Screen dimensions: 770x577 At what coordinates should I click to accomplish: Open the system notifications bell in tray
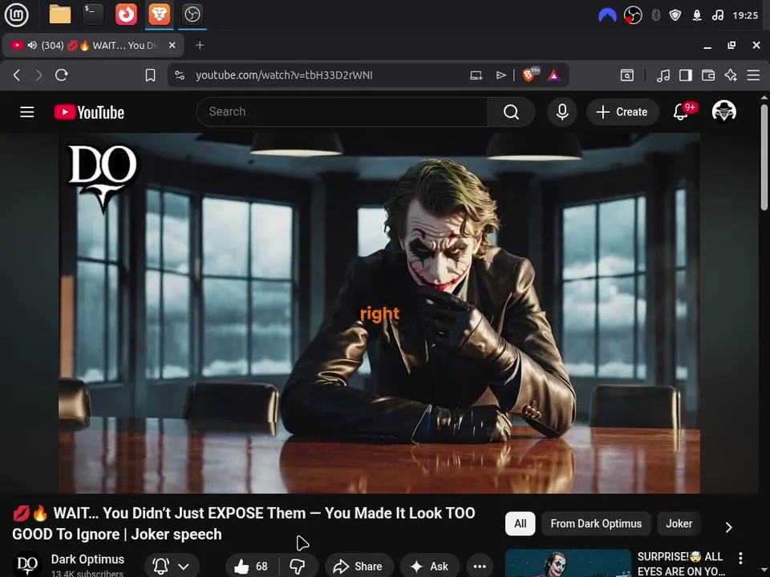(697, 15)
